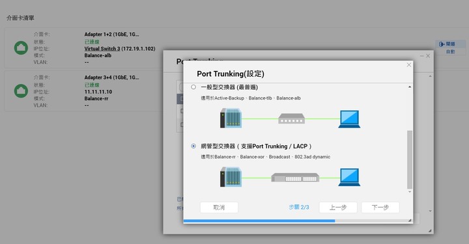The image size is (469, 244).
Task: Click the small unmanaged switch icon
Action: (x=292, y=118)
